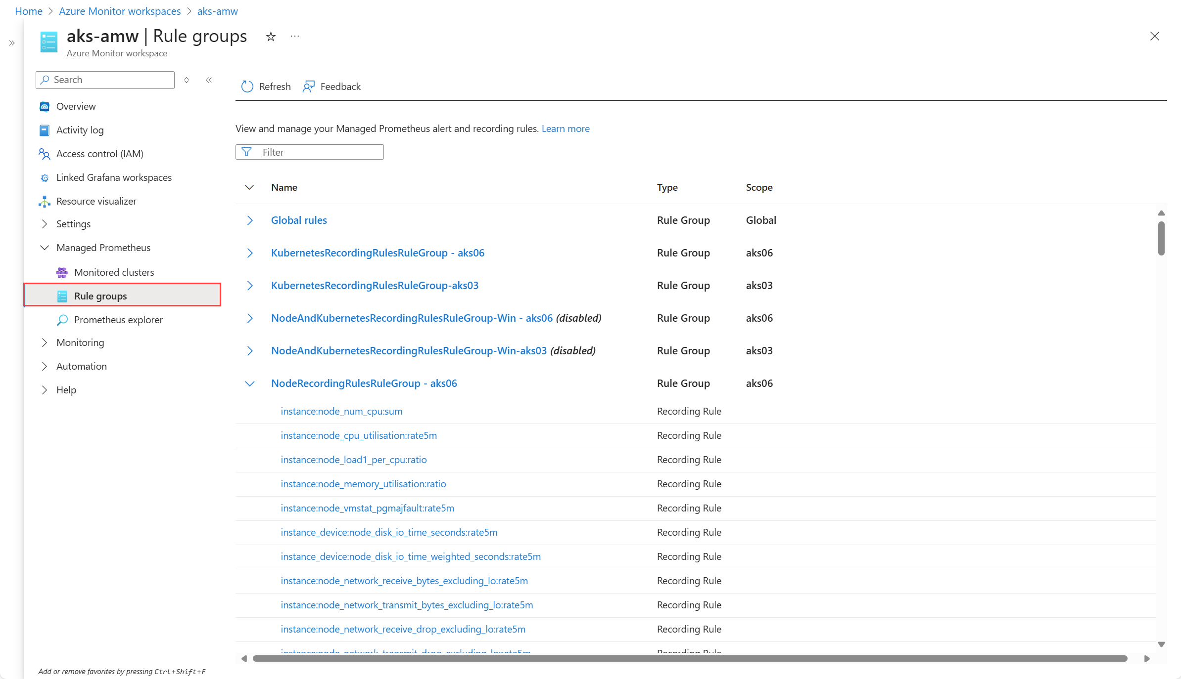Click the Resource visualizer icon

point(45,201)
